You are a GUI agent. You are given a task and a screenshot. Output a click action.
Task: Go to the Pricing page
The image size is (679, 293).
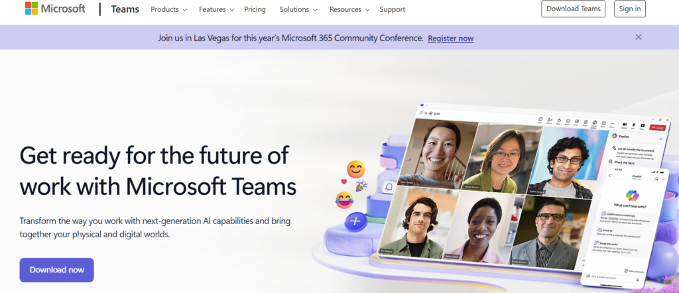(x=255, y=9)
